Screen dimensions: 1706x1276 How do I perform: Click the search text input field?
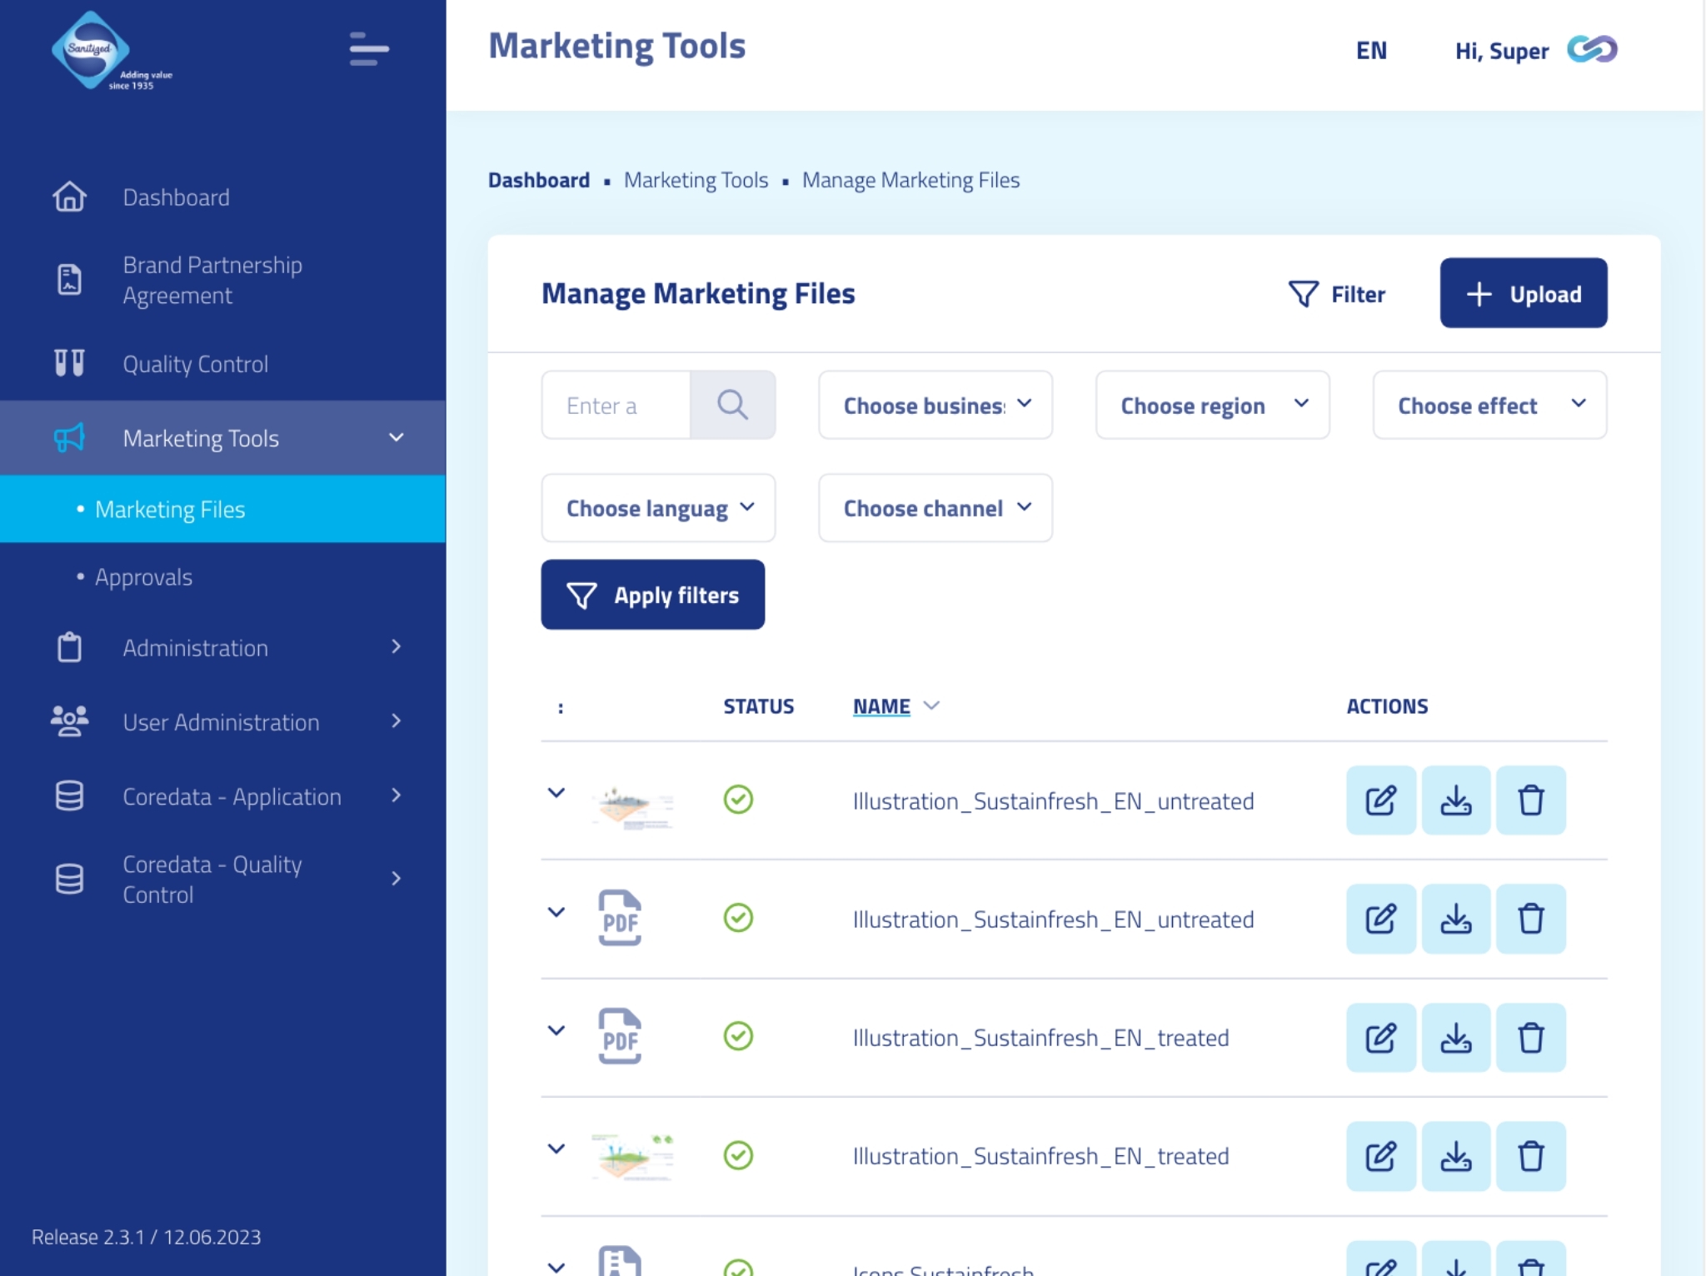615,405
